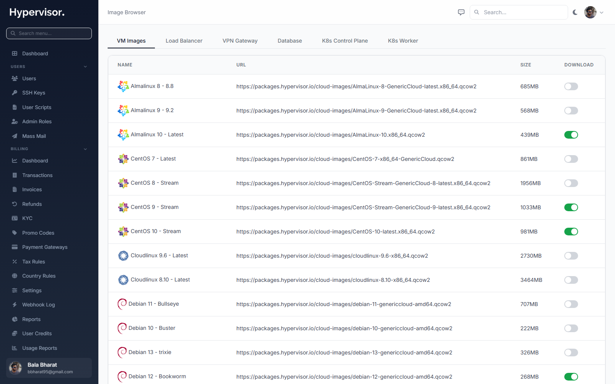The height and width of the screenshot is (384, 615).
Task: Click the Users sidebar icon
Action: click(15, 78)
